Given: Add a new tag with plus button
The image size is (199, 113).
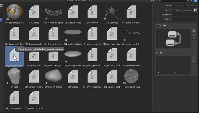Looking at the screenshot, I should pos(194,58).
